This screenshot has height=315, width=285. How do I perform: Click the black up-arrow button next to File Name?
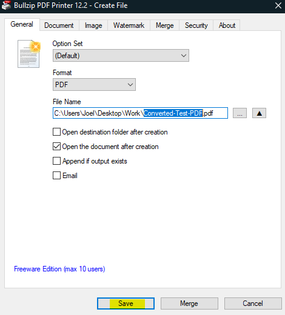click(259, 113)
